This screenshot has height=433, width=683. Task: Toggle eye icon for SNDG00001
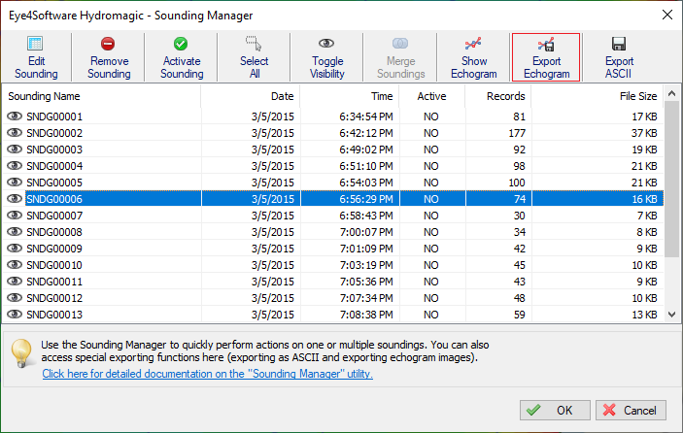15,117
